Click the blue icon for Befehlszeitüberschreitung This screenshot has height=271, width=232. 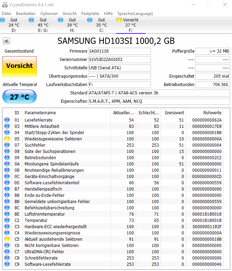(7, 208)
